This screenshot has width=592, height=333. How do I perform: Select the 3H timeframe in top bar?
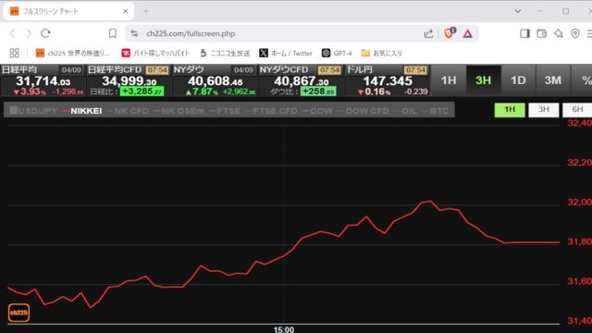pyautogui.click(x=483, y=80)
